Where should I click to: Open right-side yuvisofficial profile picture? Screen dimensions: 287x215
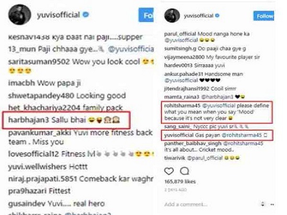(x=172, y=16)
